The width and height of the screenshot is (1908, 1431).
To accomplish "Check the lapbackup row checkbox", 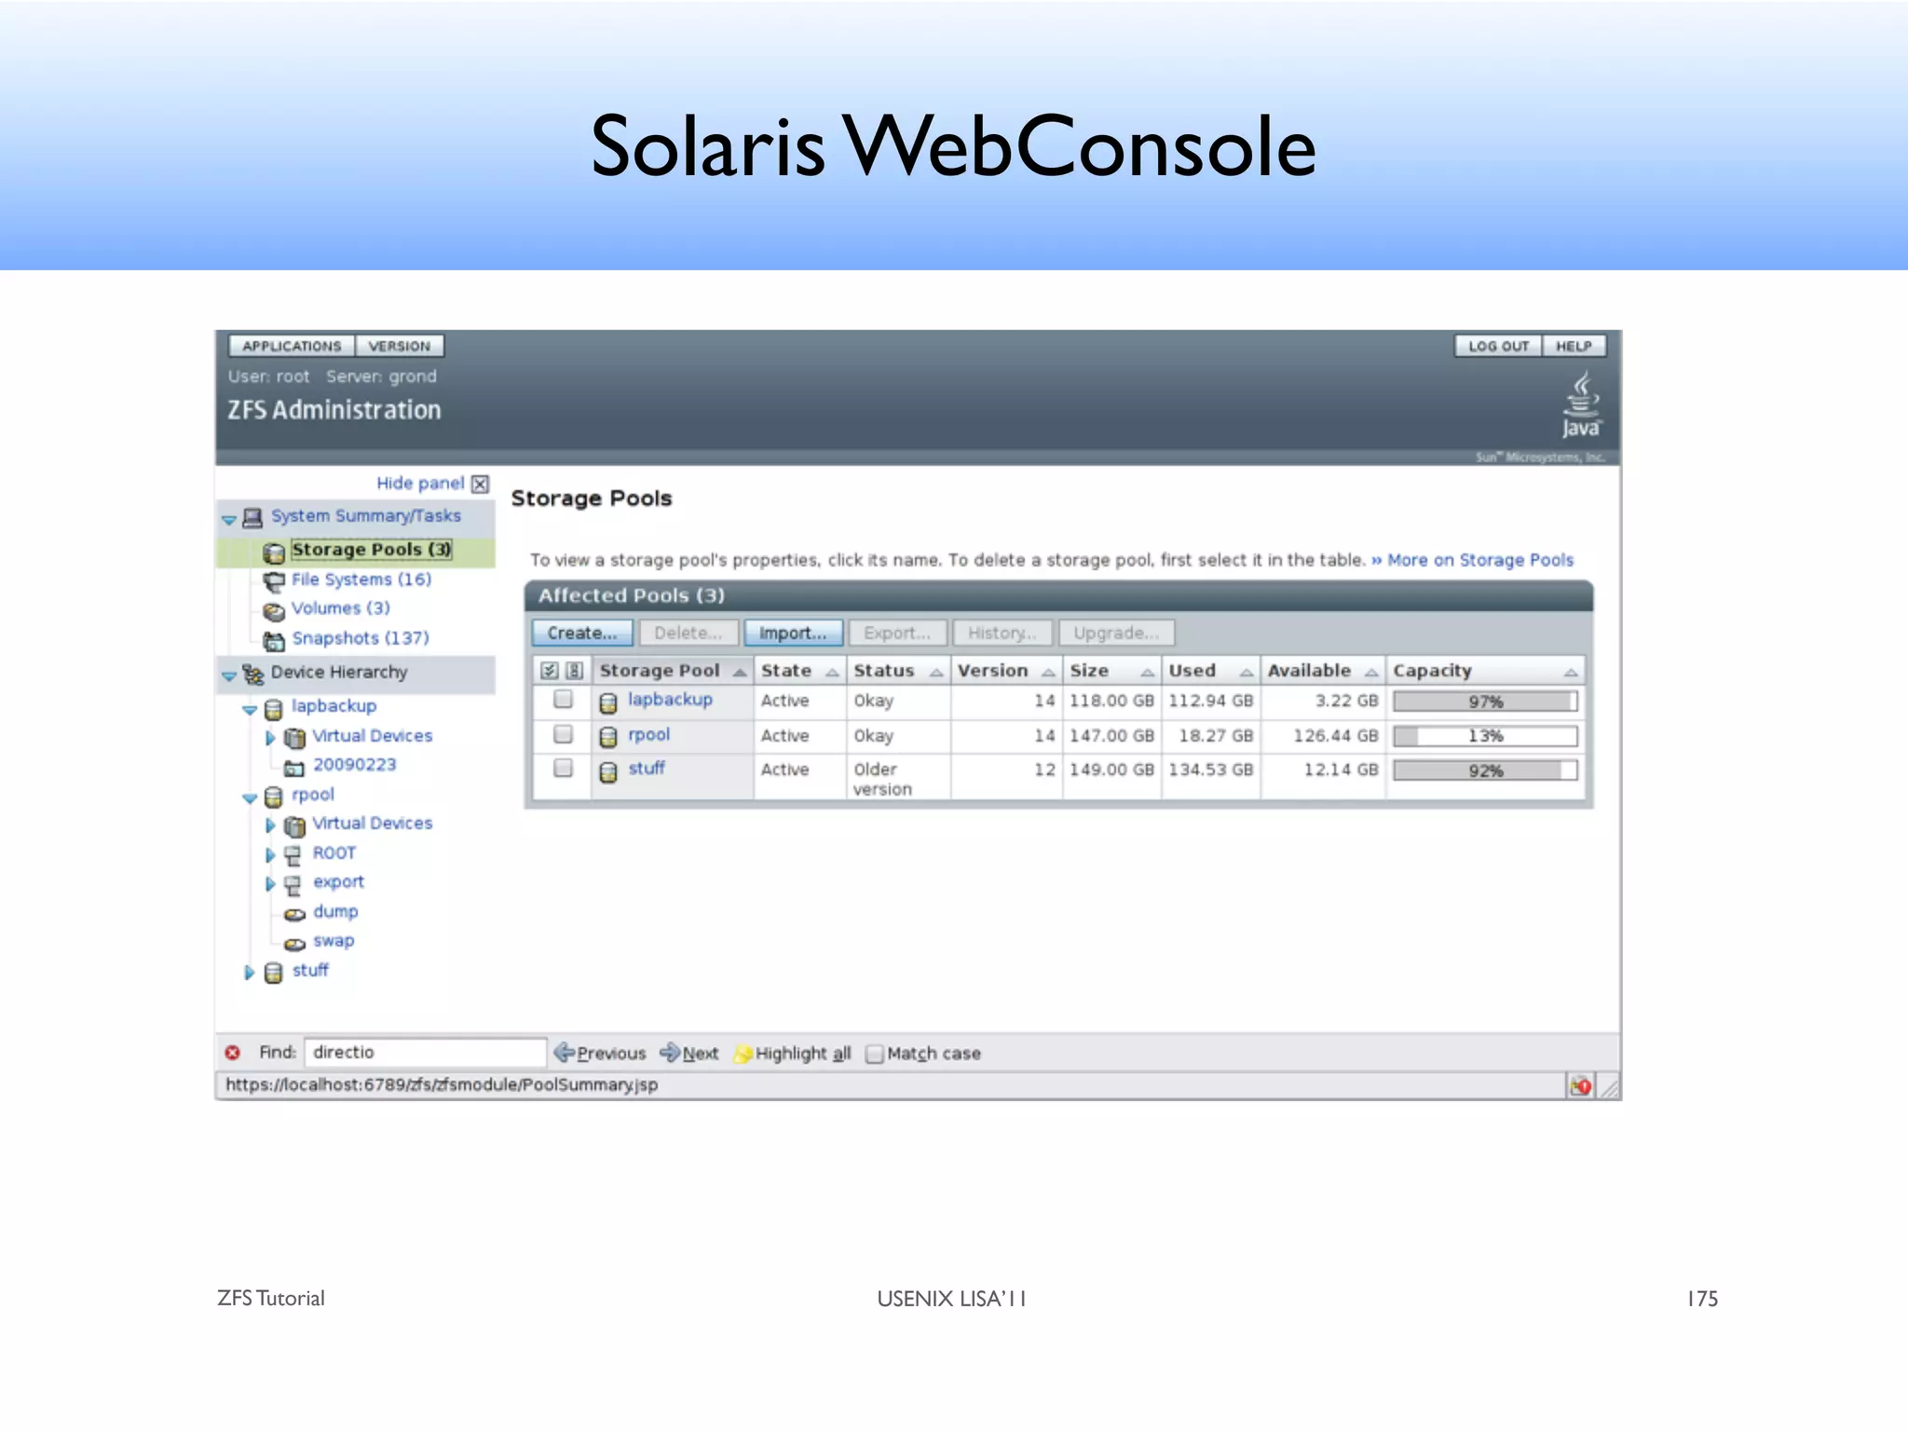I will [x=563, y=700].
